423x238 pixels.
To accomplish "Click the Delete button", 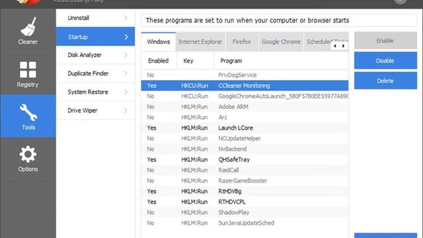I will pyautogui.click(x=385, y=81).
